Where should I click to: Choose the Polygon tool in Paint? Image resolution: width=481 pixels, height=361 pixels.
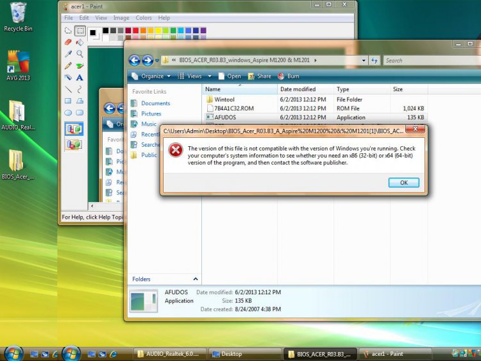pyautogui.click(x=80, y=101)
